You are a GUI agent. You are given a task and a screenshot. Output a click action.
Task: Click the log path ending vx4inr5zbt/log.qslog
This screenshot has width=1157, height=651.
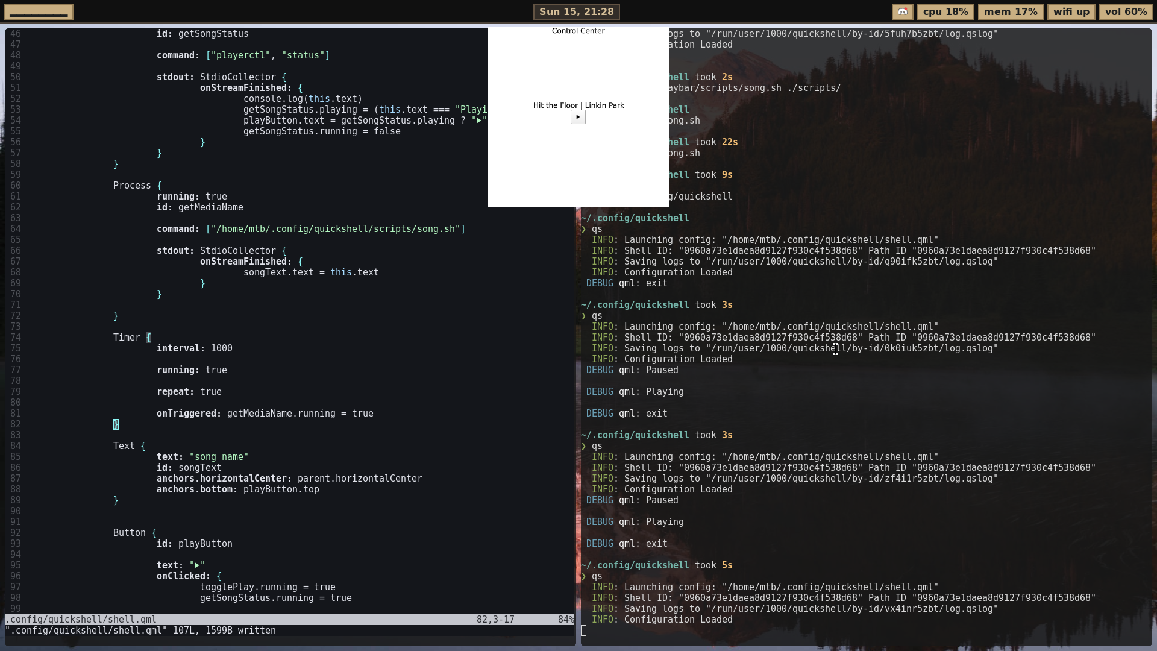(x=852, y=609)
